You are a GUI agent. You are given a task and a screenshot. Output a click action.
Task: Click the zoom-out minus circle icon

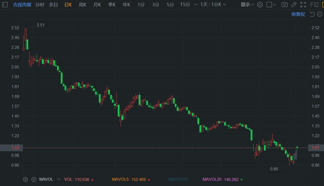click(x=319, y=14)
